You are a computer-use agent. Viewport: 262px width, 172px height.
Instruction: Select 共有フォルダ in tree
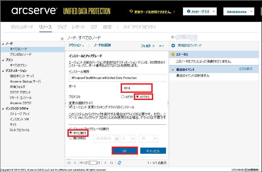[x=18, y=87]
